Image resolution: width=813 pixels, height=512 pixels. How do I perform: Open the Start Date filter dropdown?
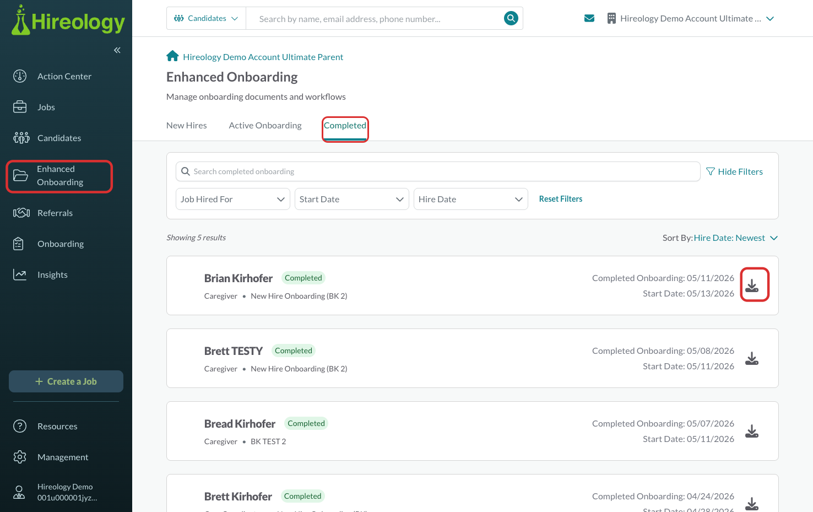click(352, 199)
